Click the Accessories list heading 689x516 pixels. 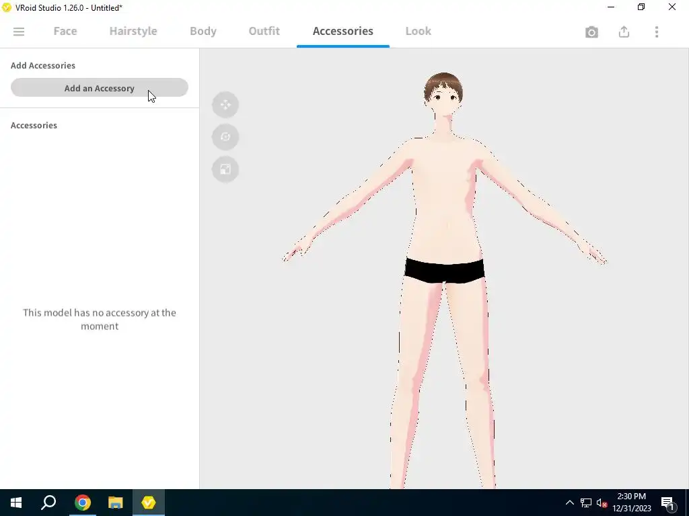34,125
